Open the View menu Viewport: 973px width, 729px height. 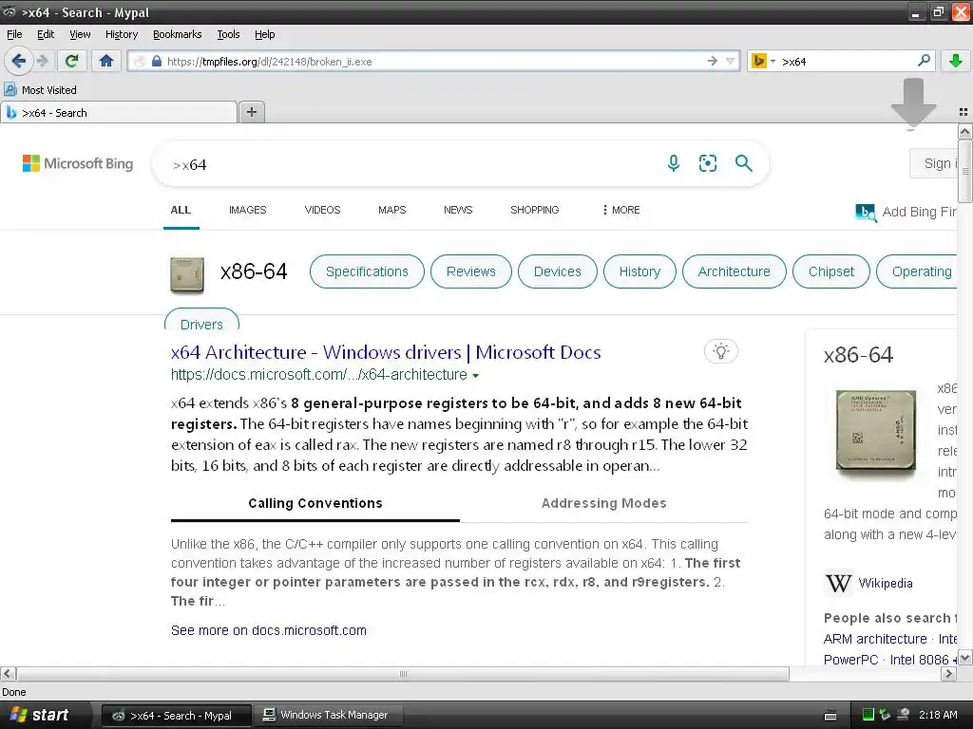(80, 34)
